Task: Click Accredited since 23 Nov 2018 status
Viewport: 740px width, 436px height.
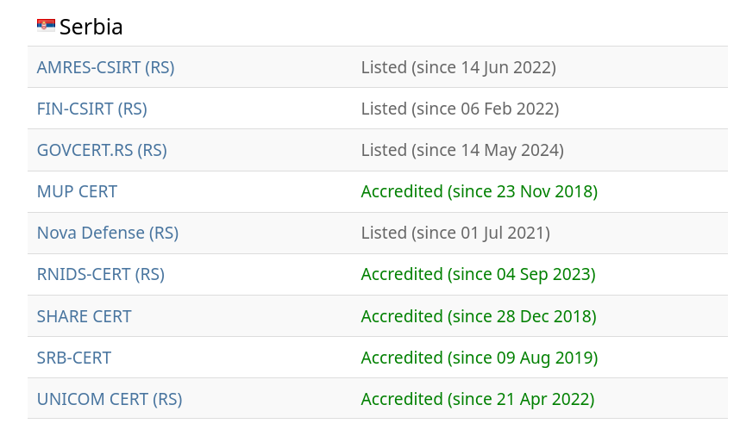Action: (480, 192)
